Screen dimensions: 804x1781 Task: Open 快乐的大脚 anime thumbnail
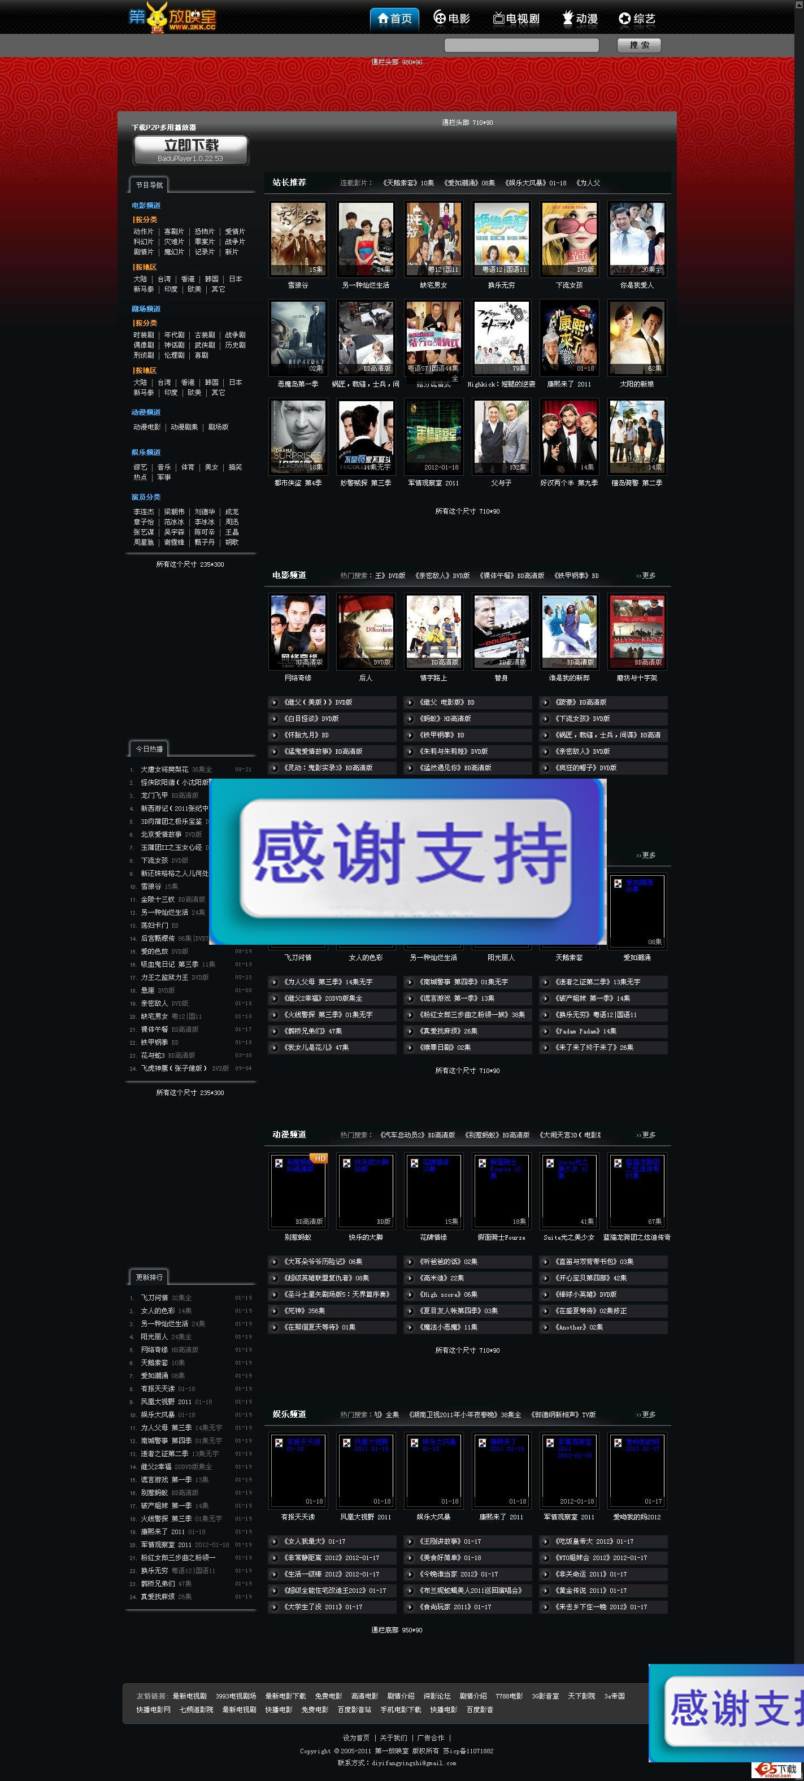pyautogui.click(x=366, y=1191)
